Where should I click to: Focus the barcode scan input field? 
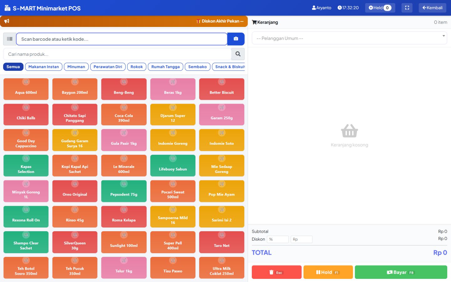pos(122,39)
